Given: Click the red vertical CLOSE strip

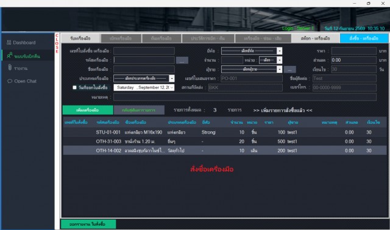Looking at the screenshot, I should click(x=57, y=43).
